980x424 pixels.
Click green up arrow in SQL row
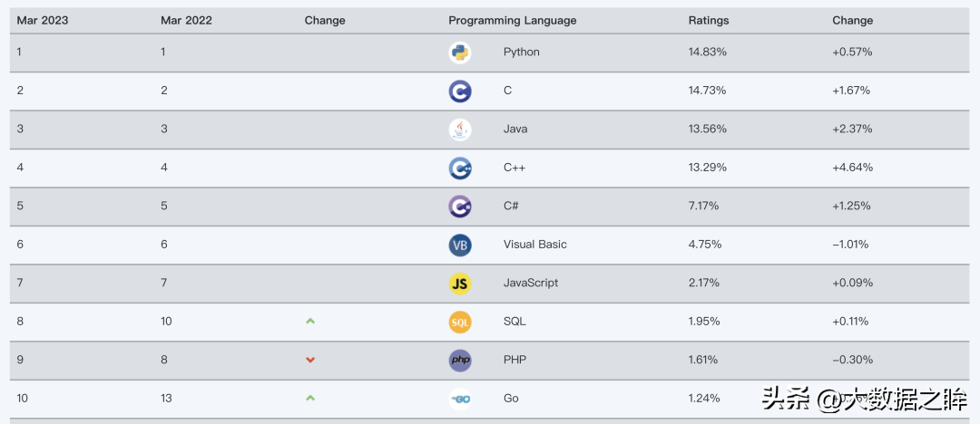coord(310,321)
